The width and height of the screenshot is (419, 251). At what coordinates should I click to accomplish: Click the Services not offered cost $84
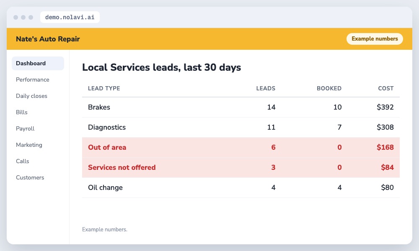click(387, 167)
